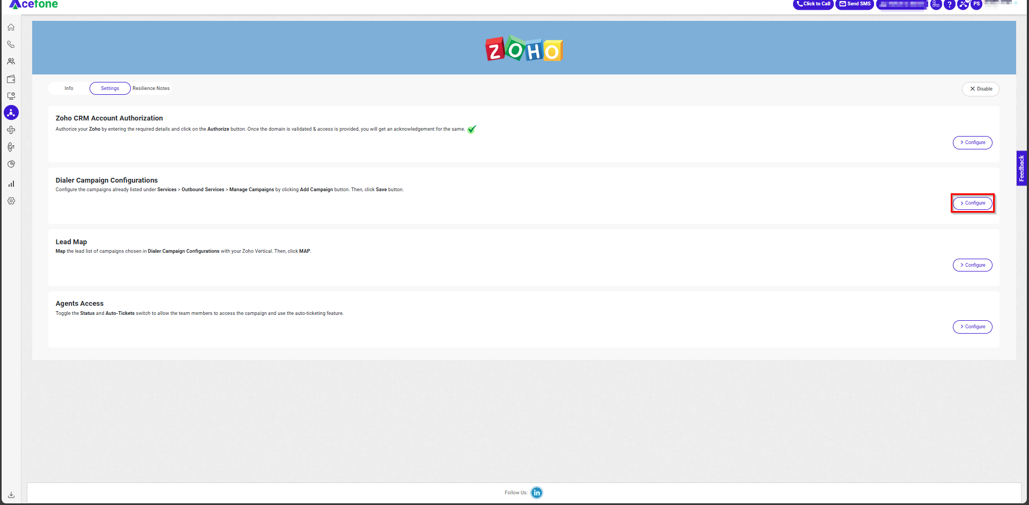Click the LinkedIn follow icon
The width and height of the screenshot is (1029, 505).
click(537, 493)
